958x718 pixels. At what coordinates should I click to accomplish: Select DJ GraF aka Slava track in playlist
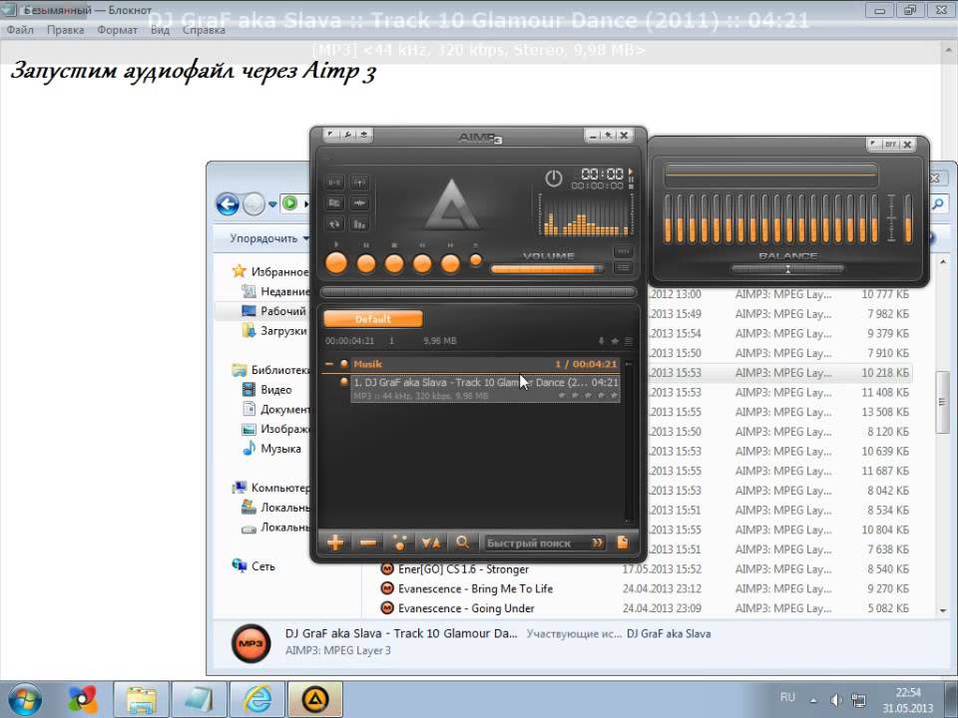(x=485, y=389)
